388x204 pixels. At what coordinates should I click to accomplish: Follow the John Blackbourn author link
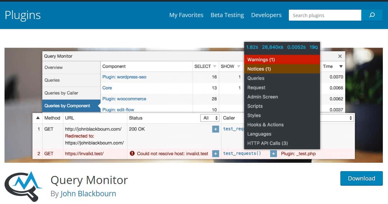pyautogui.click(x=88, y=194)
